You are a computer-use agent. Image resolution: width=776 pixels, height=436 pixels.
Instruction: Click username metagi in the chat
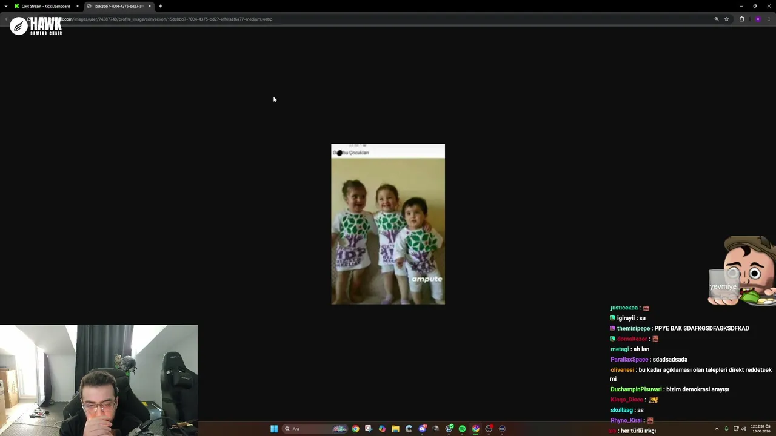[620, 349]
